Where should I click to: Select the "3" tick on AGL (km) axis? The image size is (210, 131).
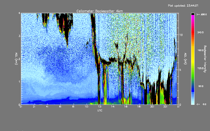click(x=19, y=36)
